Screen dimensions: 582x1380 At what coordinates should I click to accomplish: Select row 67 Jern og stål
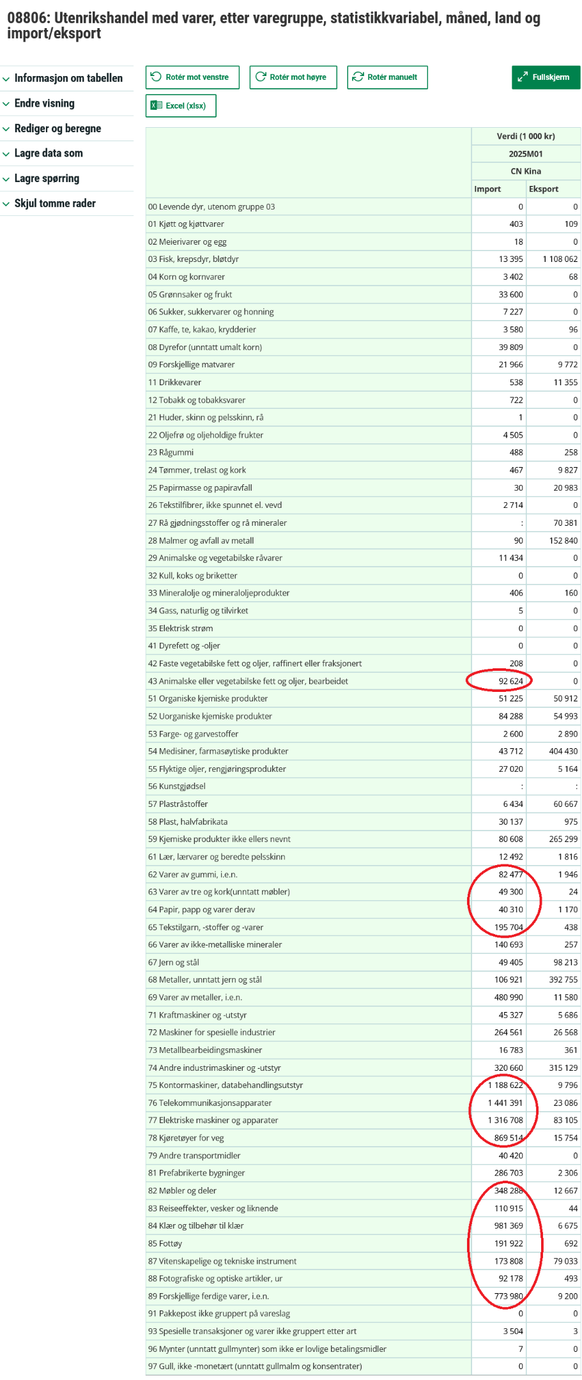pyautogui.click(x=309, y=963)
